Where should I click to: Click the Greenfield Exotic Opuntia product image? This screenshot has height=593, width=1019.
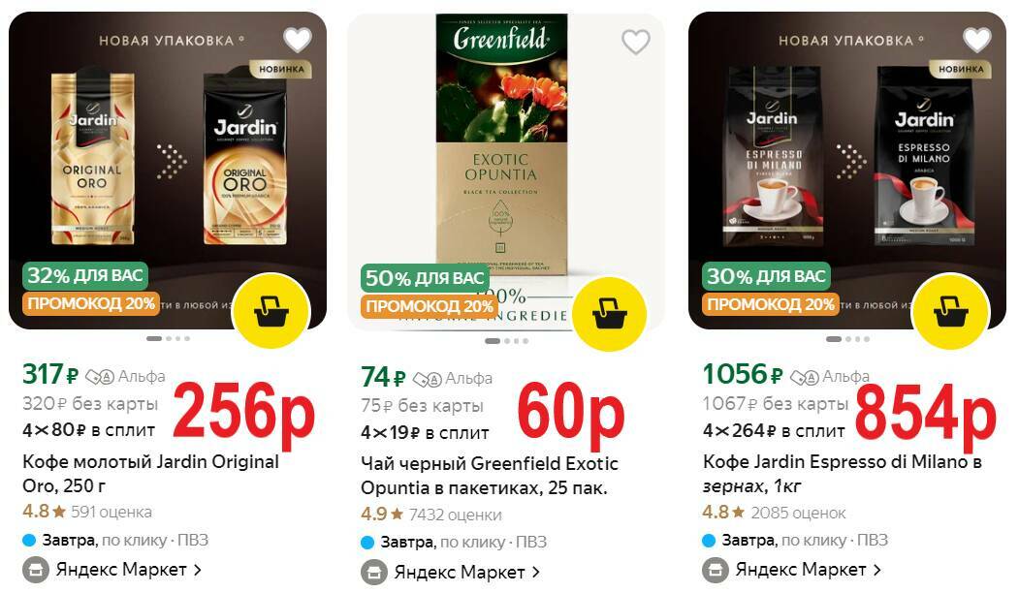point(501,146)
